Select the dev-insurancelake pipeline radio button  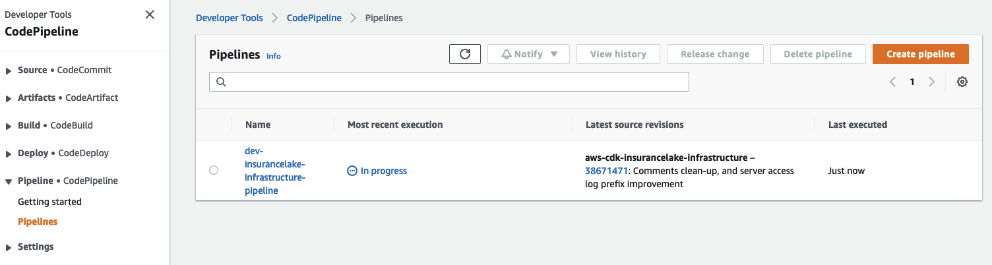[214, 170]
